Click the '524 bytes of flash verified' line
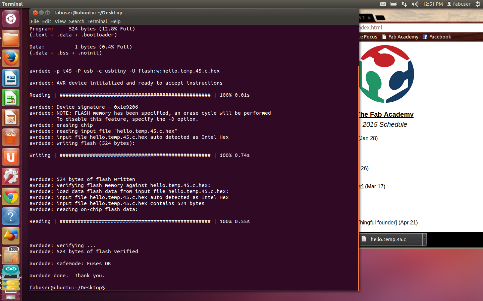 pyautogui.click(x=84, y=252)
